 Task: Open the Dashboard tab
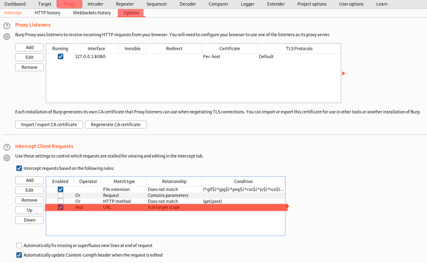point(15,4)
